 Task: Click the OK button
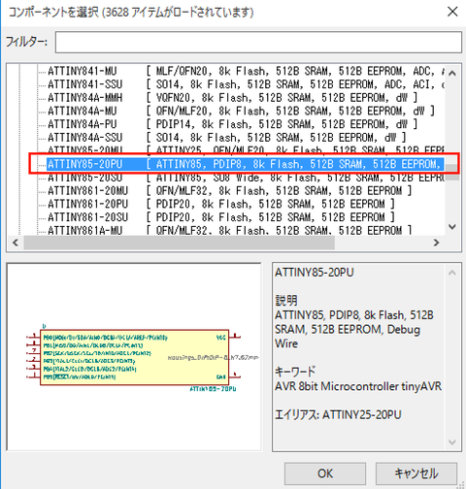pos(325,473)
